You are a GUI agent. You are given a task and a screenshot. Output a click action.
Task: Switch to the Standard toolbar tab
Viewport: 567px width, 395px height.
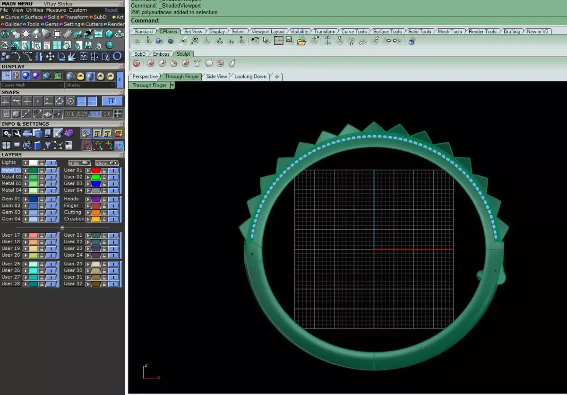click(143, 32)
